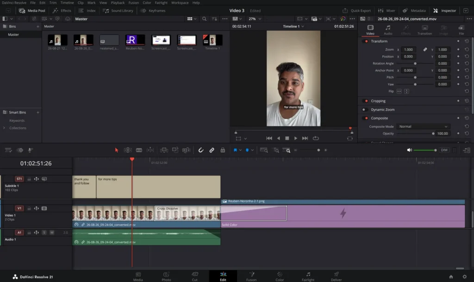This screenshot has width=474, height=282.
Task: Open the viewer zoom 27% dropdown
Action: (x=255, y=19)
